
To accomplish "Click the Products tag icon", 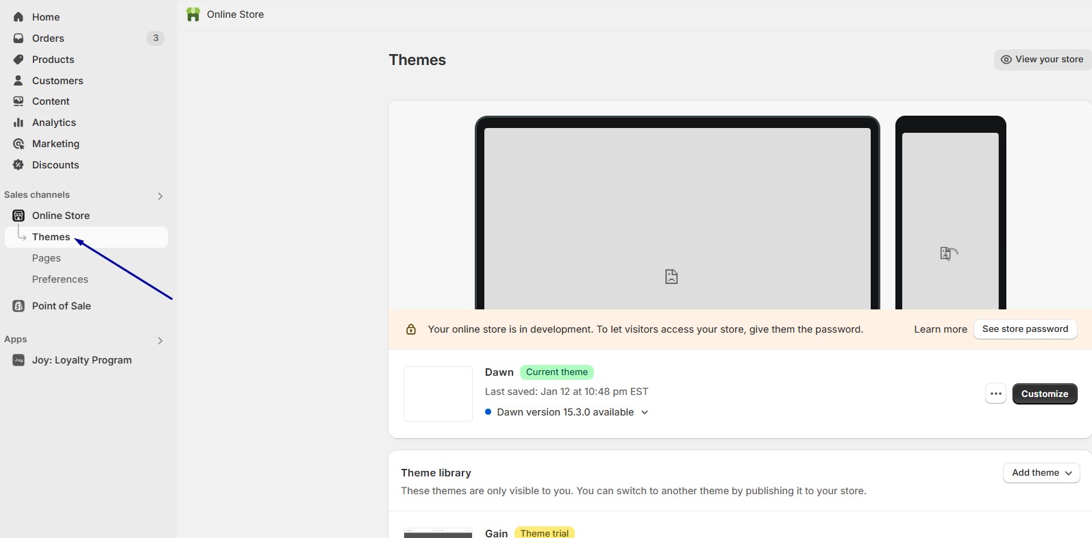I will point(18,60).
